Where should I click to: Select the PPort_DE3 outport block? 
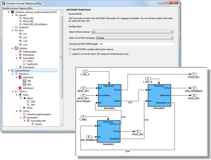(x=194, y=95)
